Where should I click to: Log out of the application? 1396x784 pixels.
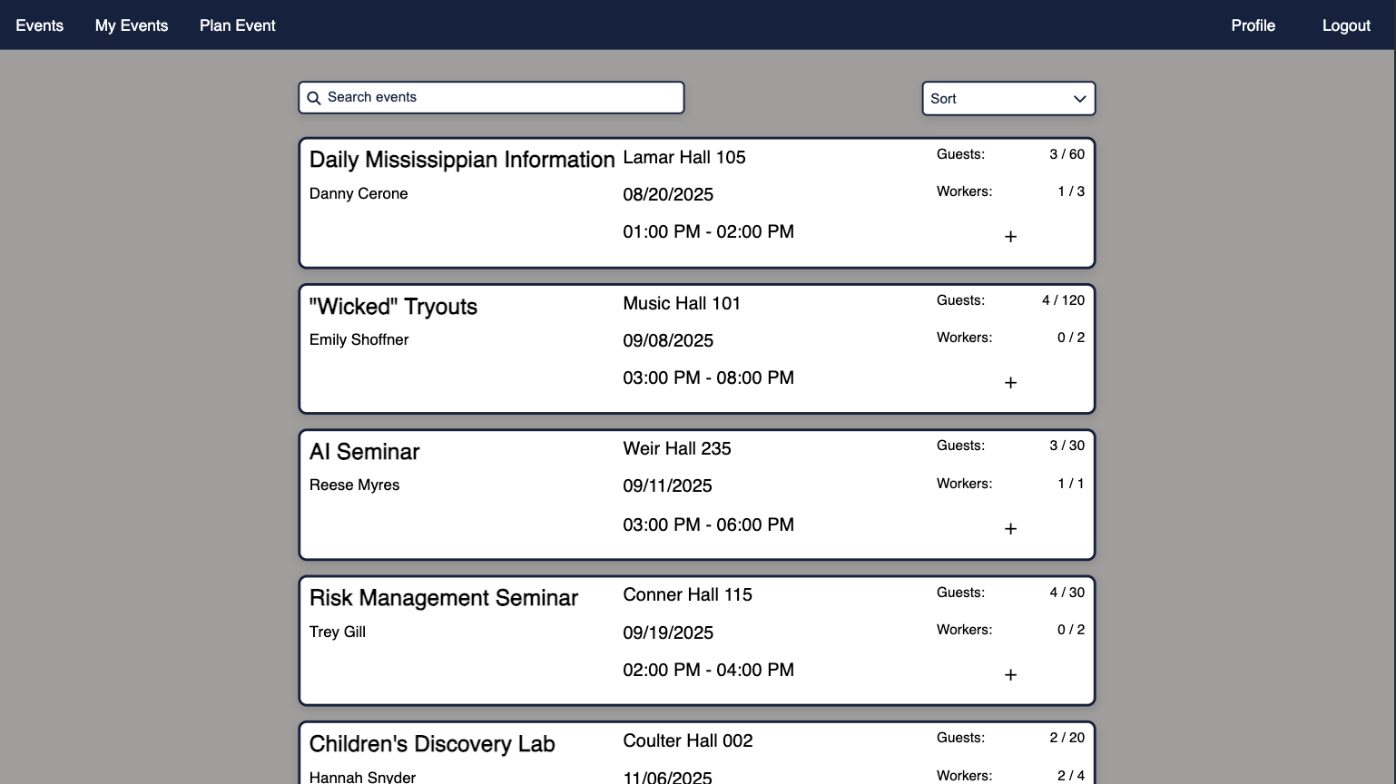[x=1346, y=25]
